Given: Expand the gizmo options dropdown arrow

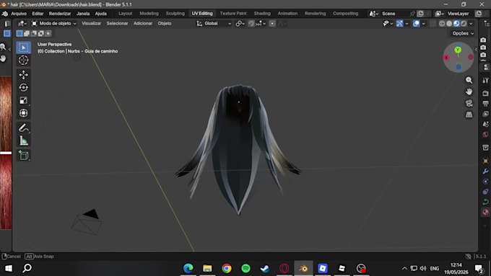Looking at the screenshot, I should [407, 24].
